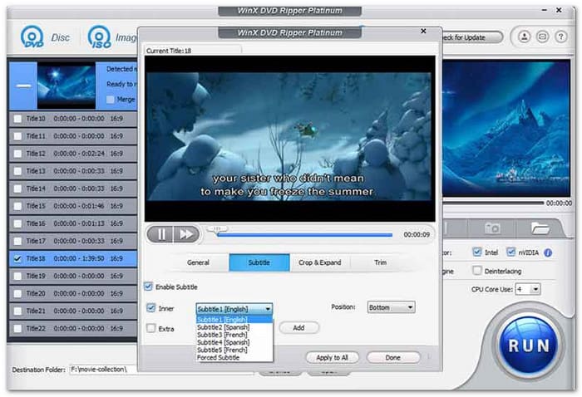Pause the subtitle preview playback
Screen dimensions: 582x397
pos(160,234)
